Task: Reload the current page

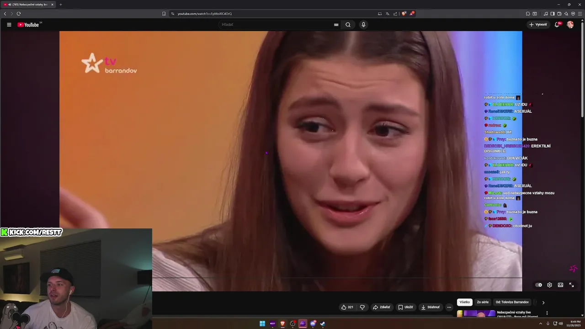Action: [19, 14]
